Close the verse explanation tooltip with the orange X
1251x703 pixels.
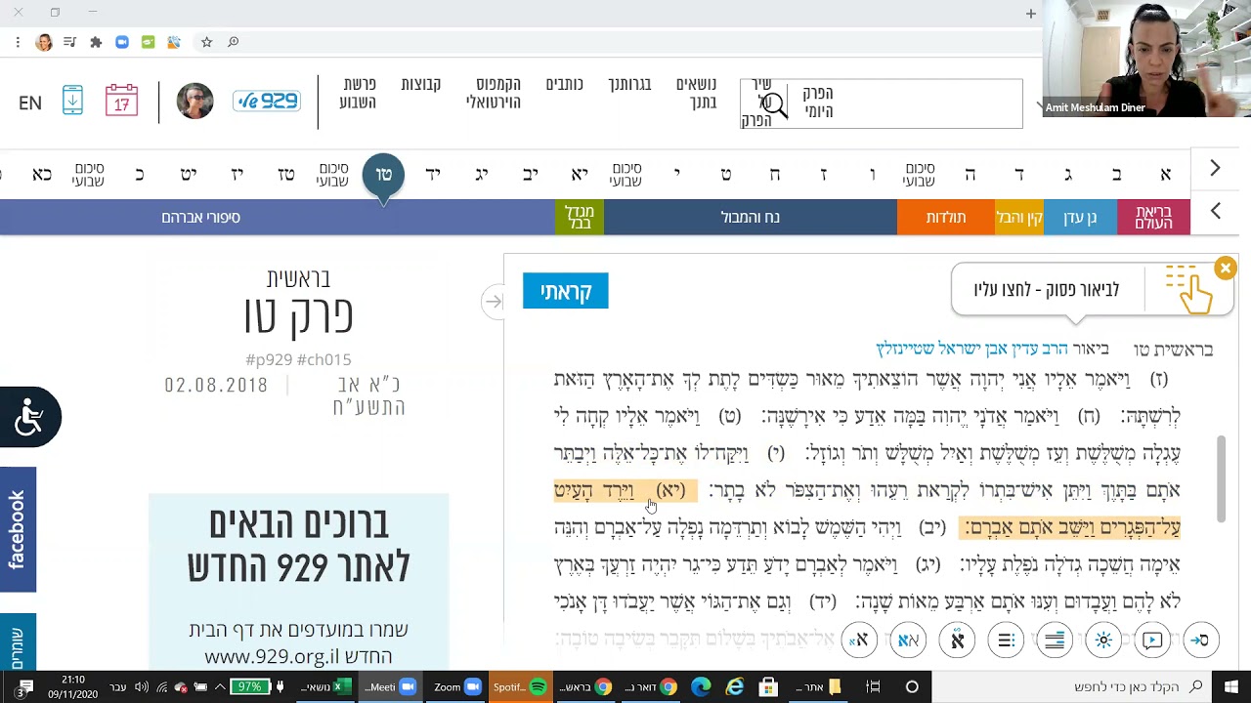pyautogui.click(x=1225, y=268)
